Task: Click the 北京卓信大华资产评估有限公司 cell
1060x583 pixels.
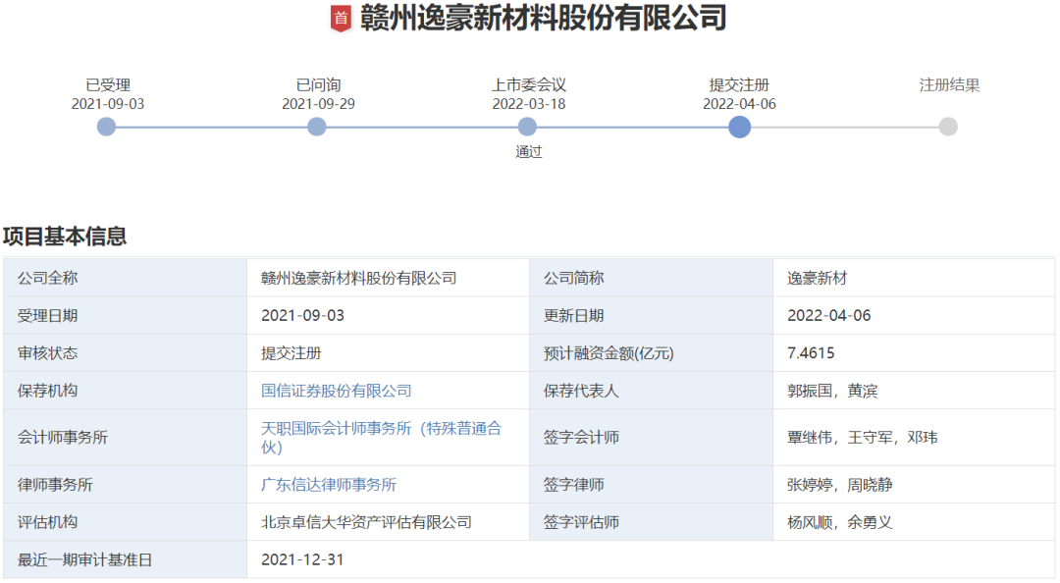Action: 366,522
